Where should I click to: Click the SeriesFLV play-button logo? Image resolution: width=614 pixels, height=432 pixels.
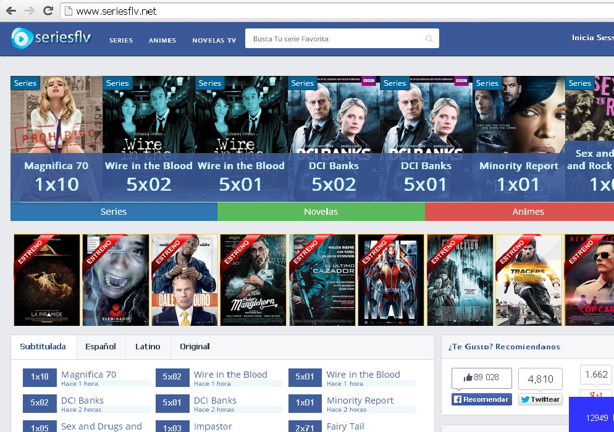(22, 38)
